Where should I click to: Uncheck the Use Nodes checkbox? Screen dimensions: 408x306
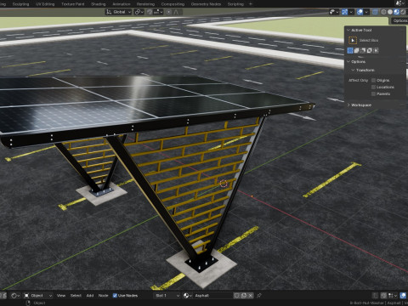[x=115, y=296]
